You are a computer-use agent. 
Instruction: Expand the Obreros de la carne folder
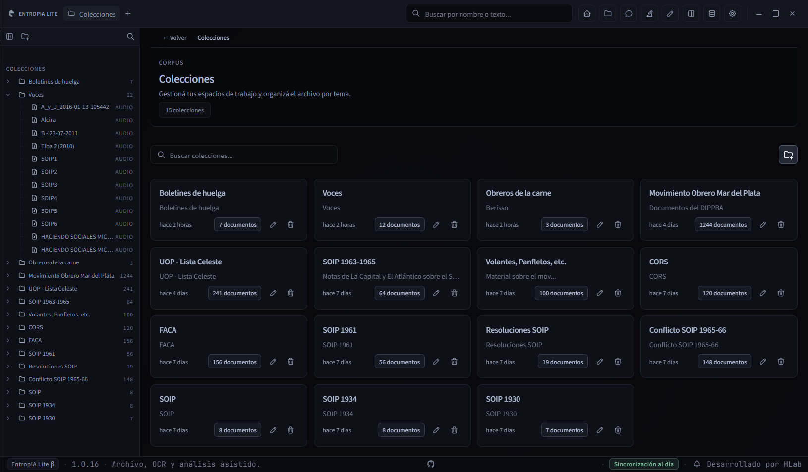[8, 262]
